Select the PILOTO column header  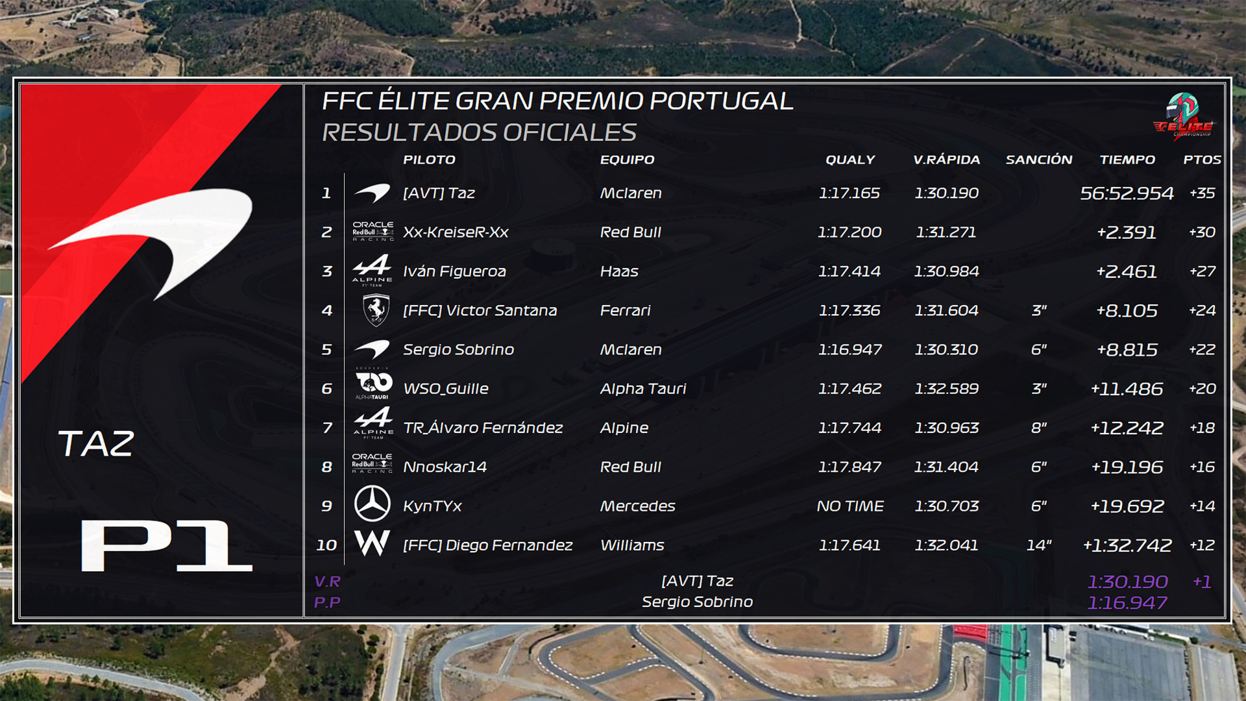tap(429, 160)
